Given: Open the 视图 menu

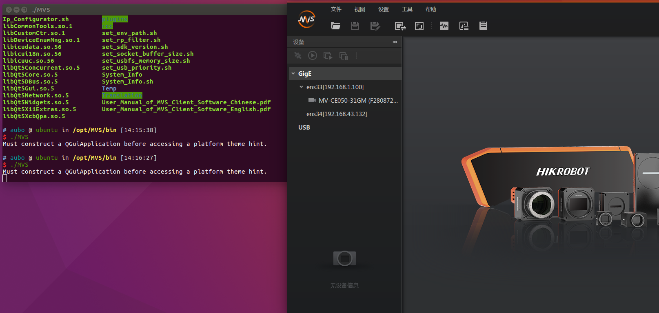Looking at the screenshot, I should click(359, 9).
